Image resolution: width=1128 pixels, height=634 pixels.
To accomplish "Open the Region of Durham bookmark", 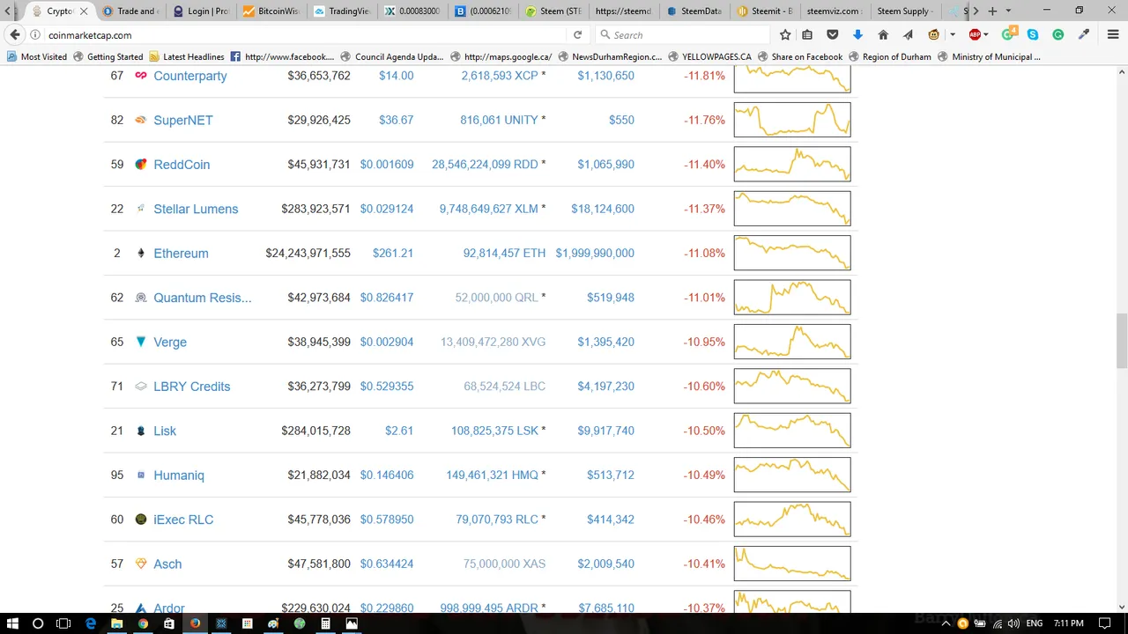I will click(889, 56).
